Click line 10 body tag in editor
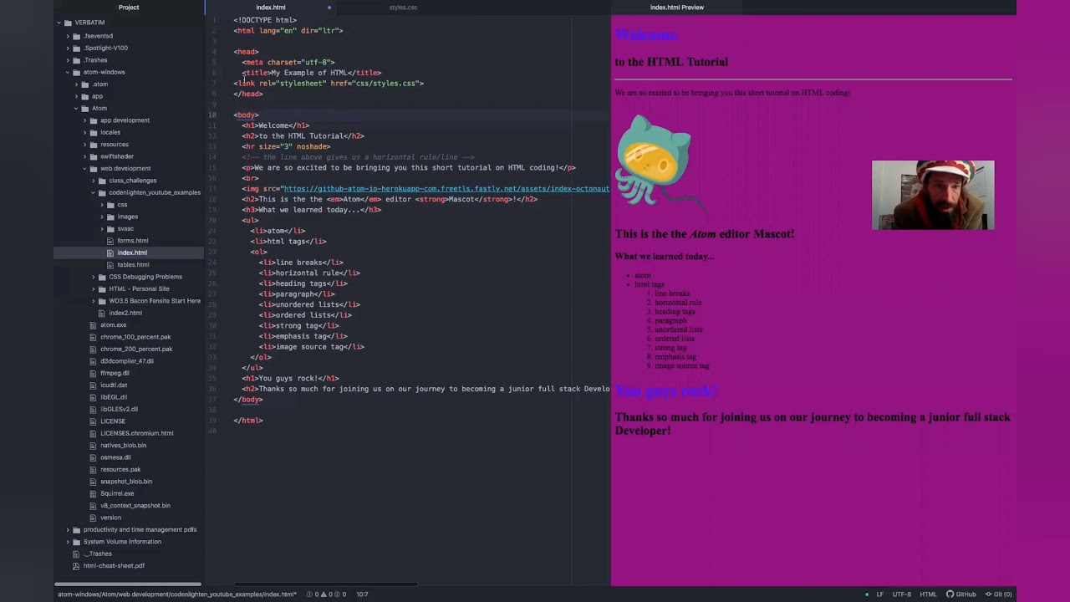This screenshot has width=1070, height=602. (247, 115)
